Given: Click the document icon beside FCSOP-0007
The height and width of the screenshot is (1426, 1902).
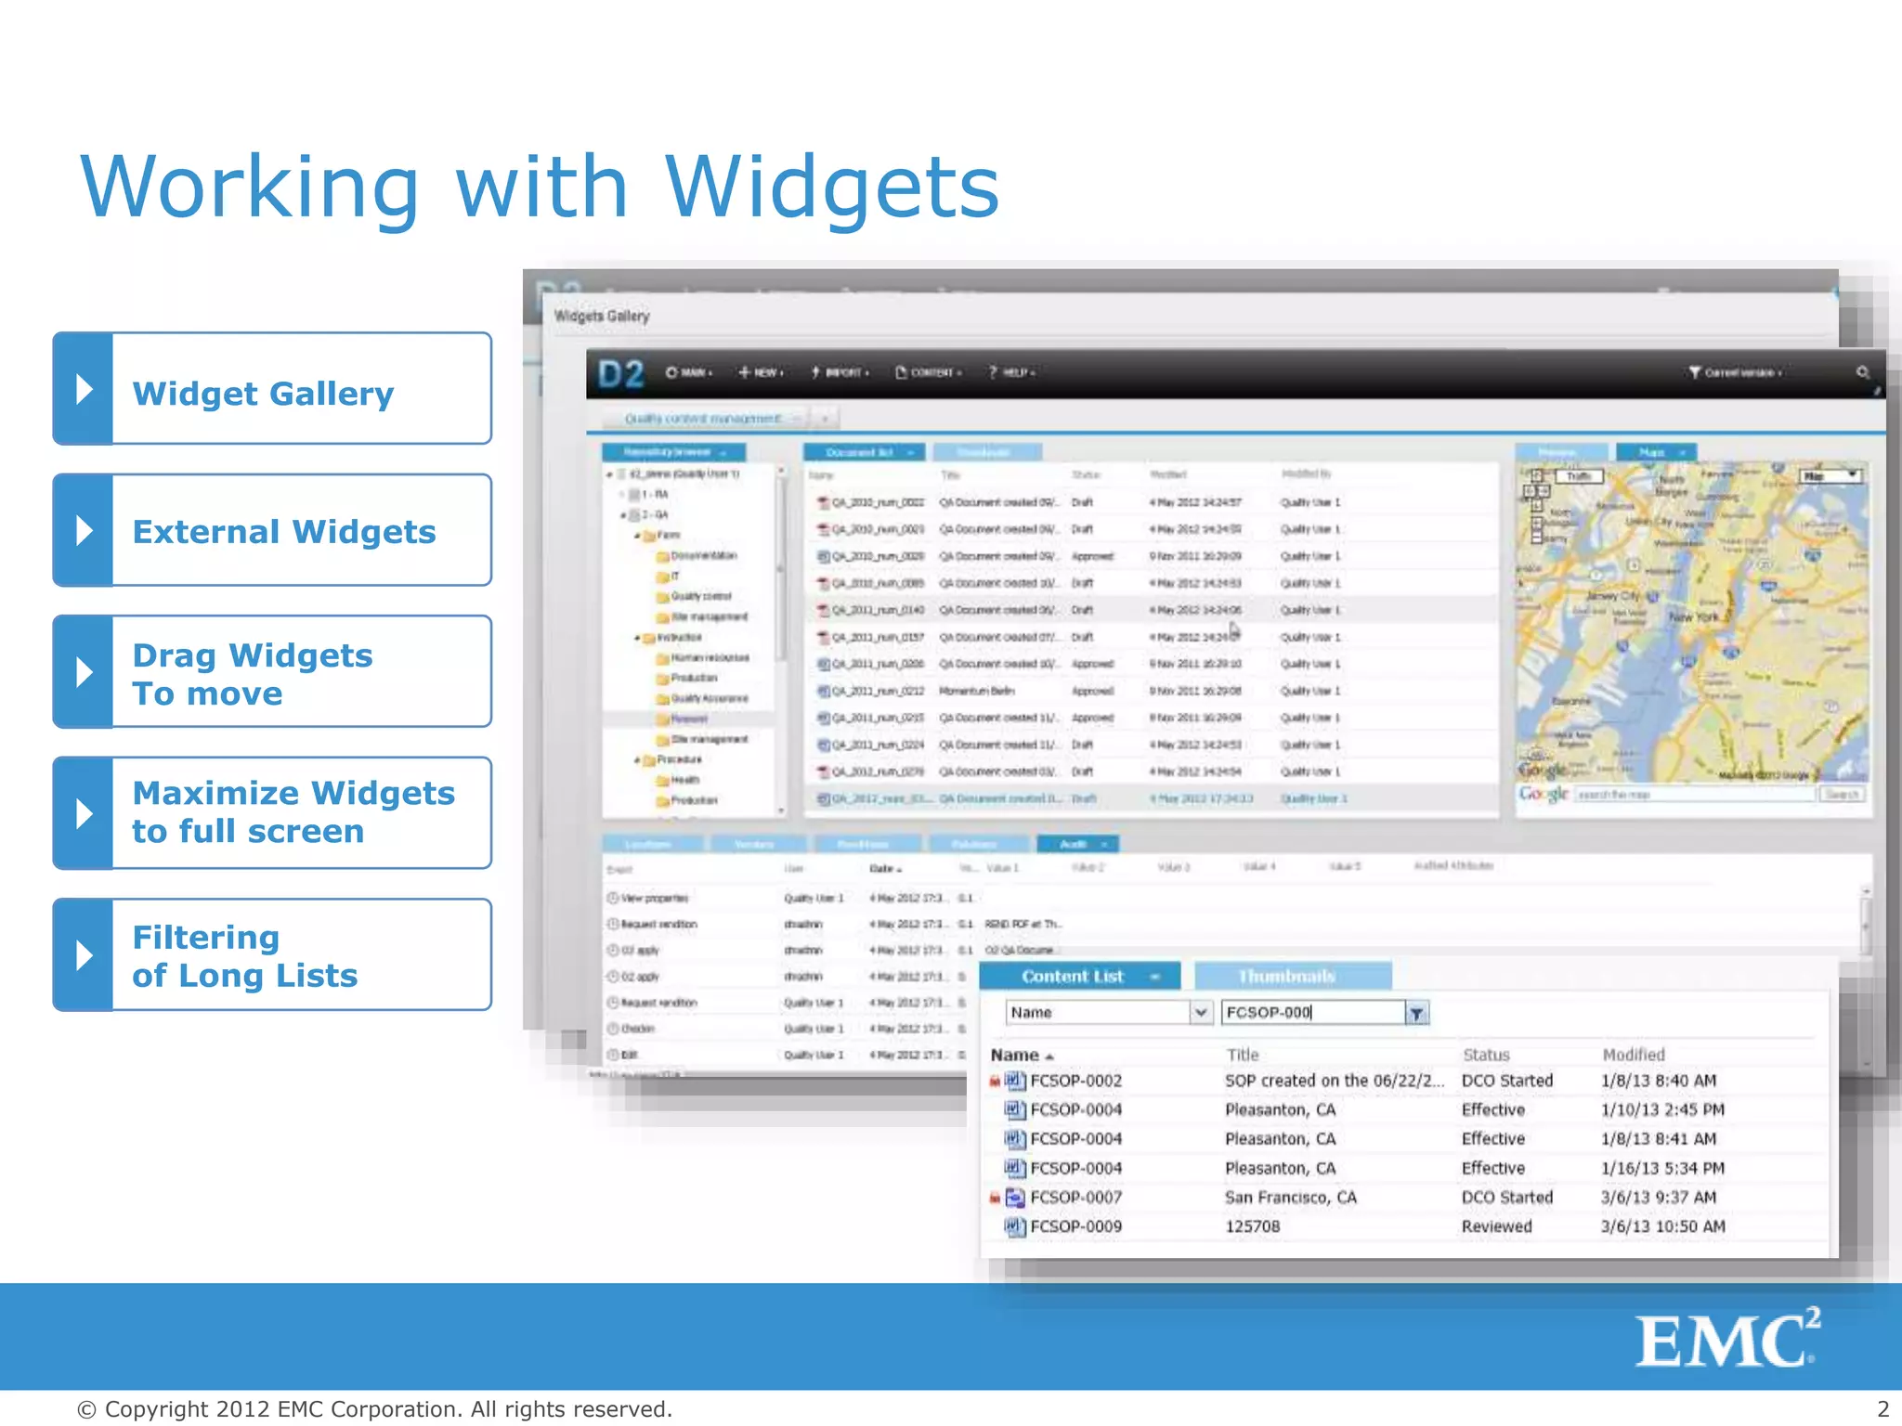Looking at the screenshot, I should click(1014, 1198).
